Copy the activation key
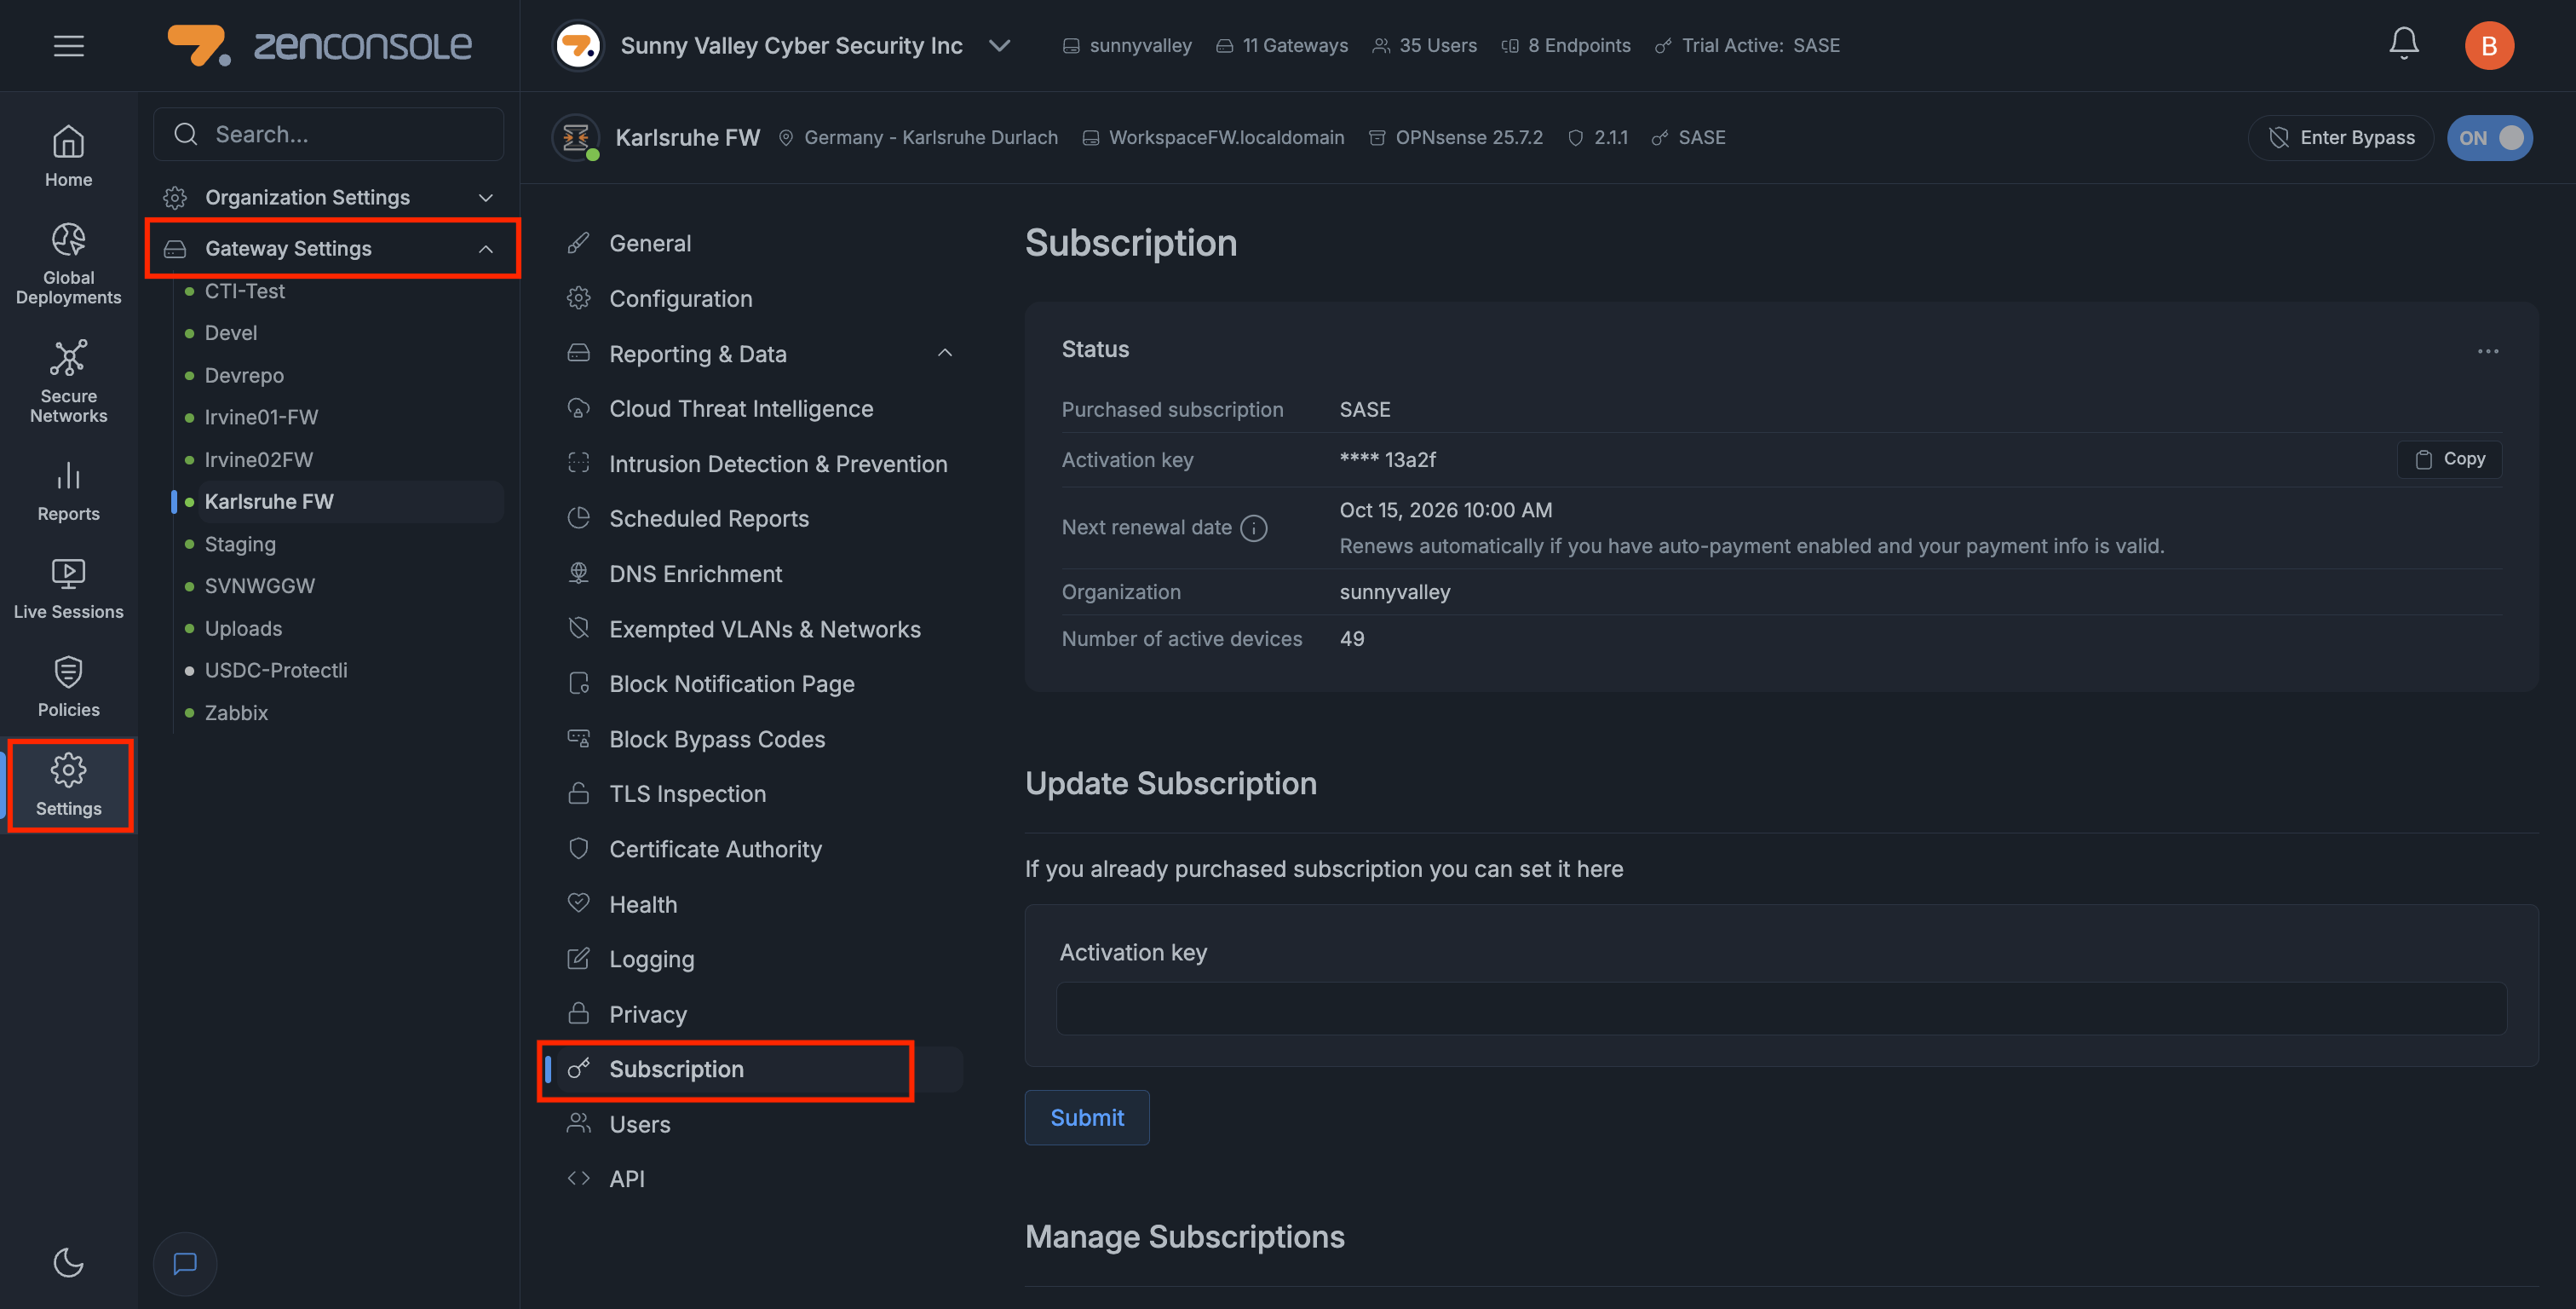 pyautogui.click(x=2448, y=459)
